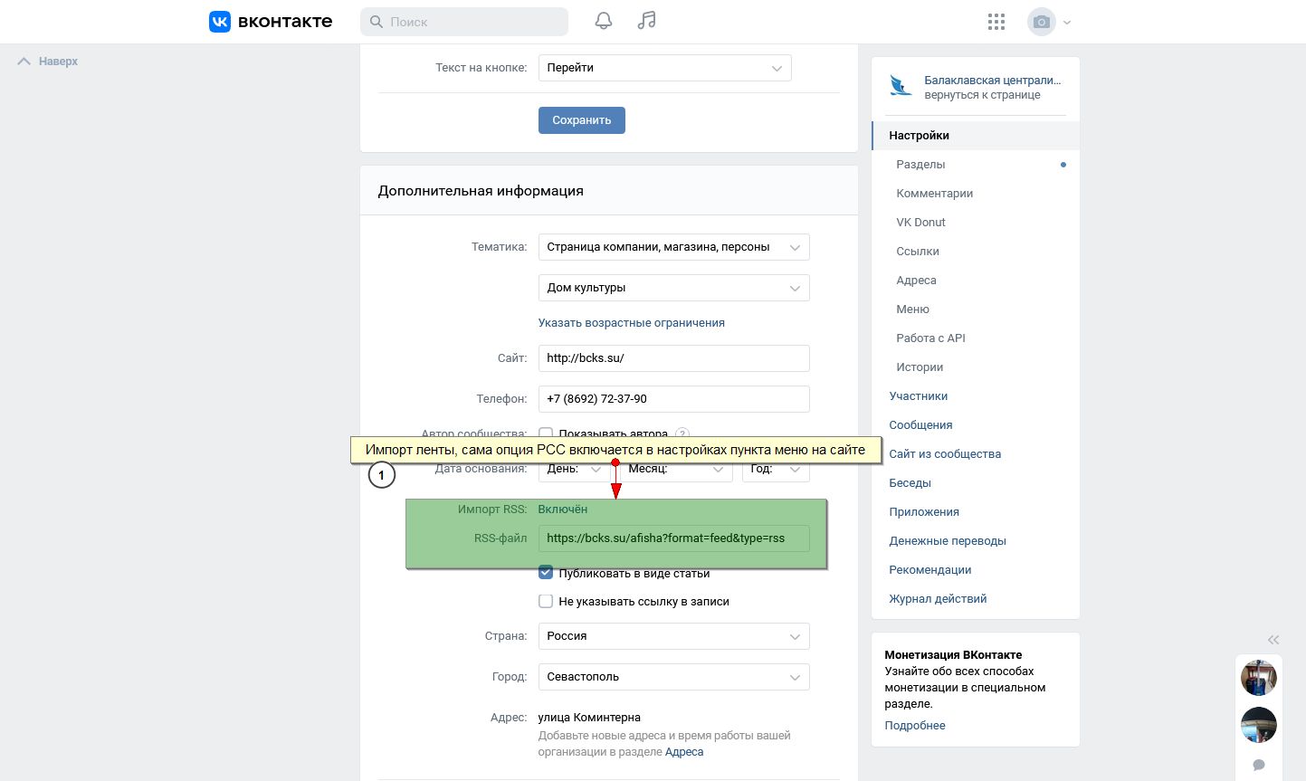
Task: Collapse the chat sidebar arrows icon
Action: point(1273,639)
